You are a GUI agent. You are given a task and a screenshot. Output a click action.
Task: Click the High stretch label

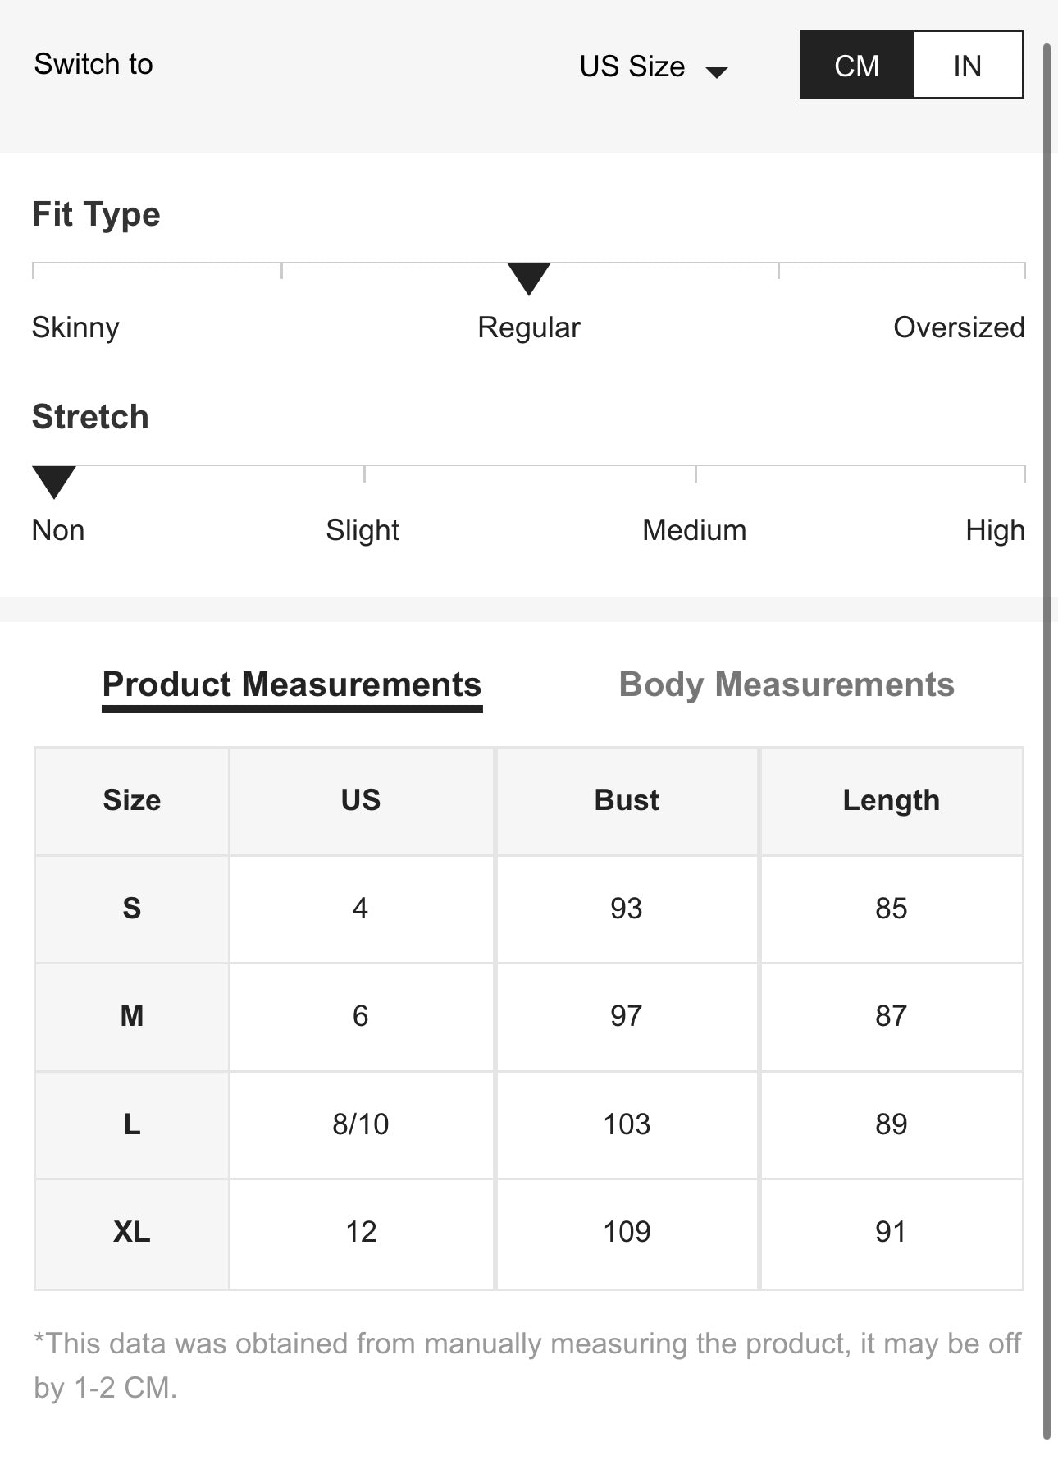tap(995, 530)
